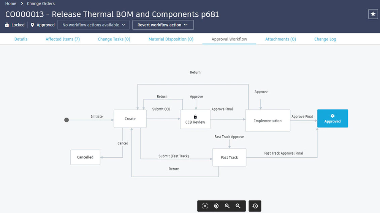Zoom out of the workflow diagram
380x213 pixels.
(x=238, y=206)
